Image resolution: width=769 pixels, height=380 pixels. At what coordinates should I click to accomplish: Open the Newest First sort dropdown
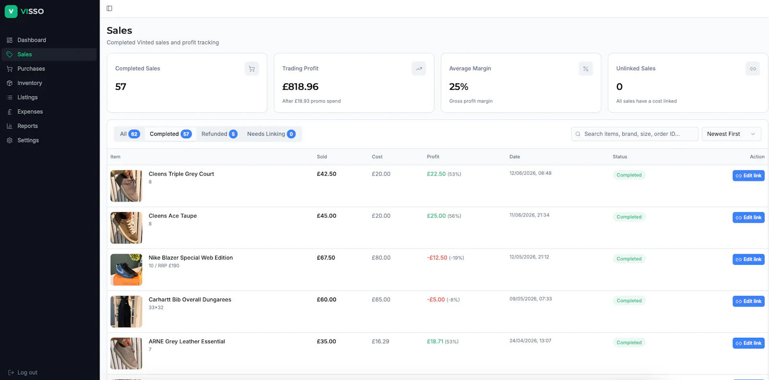pyautogui.click(x=731, y=134)
